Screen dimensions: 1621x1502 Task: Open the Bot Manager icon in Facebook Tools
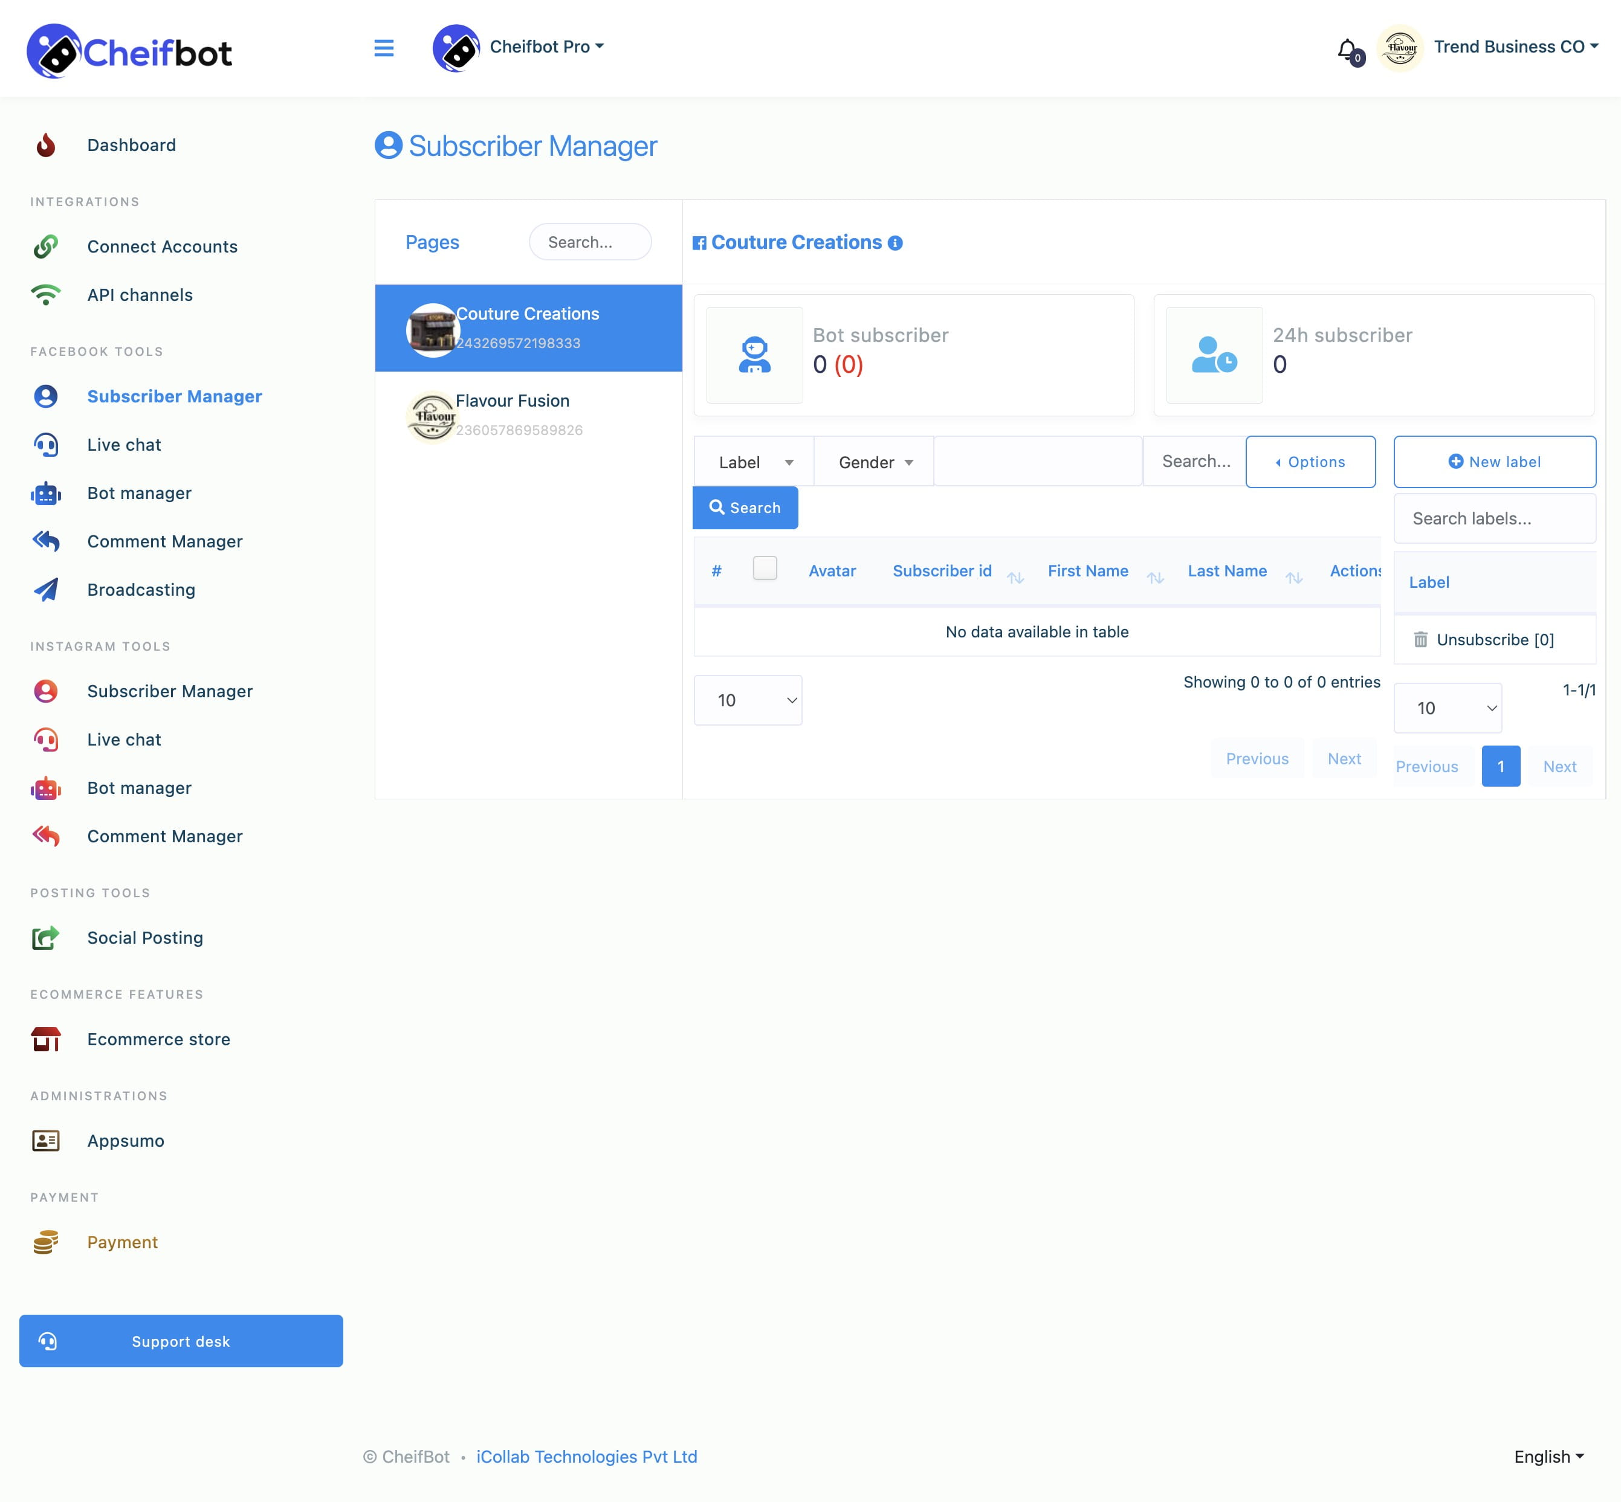click(x=45, y=492)
